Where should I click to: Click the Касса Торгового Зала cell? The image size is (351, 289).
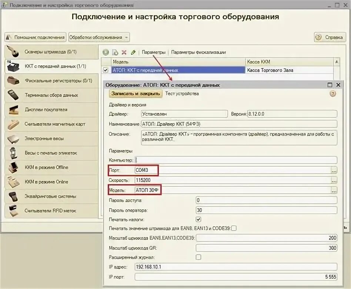(290, 70)
